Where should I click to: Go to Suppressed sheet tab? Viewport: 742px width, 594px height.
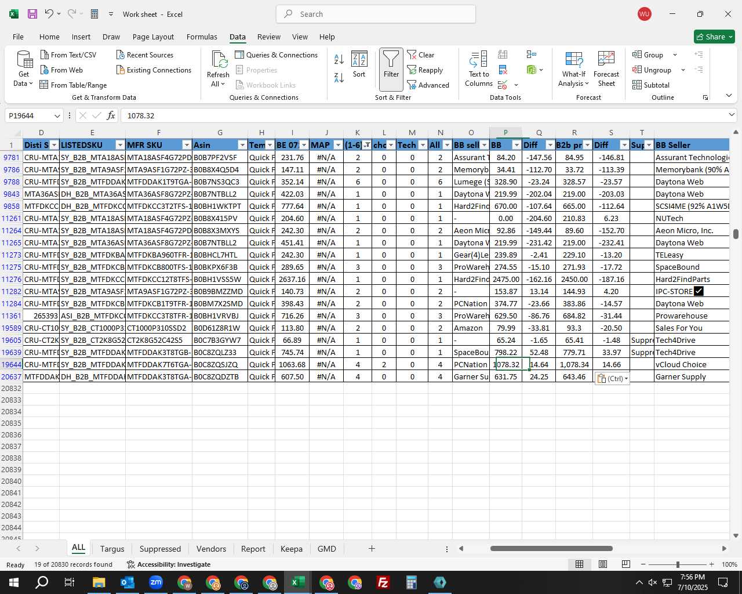coord(160,549)
